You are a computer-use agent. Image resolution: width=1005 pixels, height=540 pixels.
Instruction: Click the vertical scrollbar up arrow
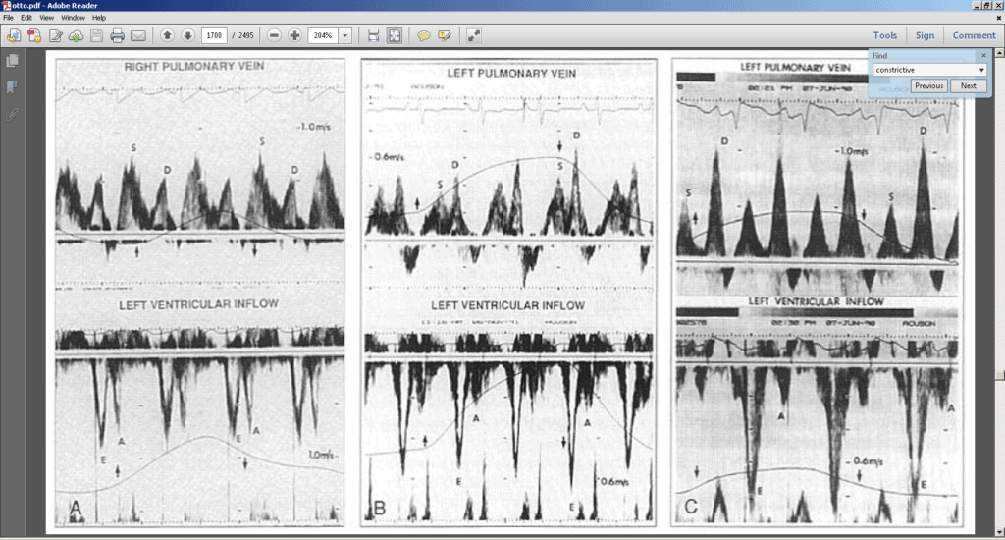1000,53
